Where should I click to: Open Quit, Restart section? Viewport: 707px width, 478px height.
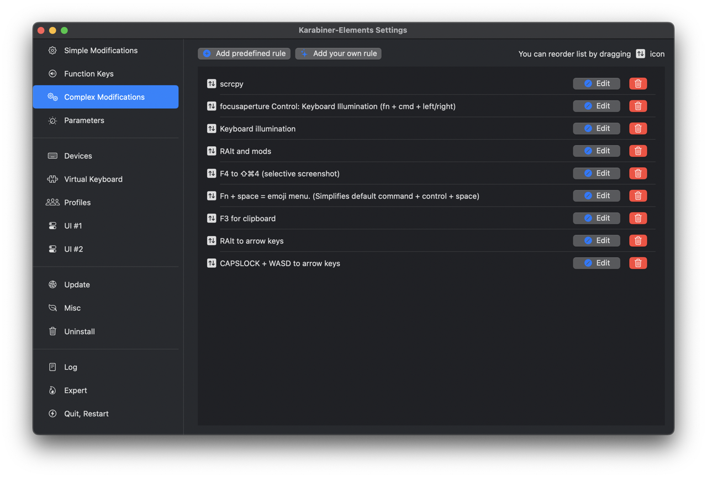pyautogui.click(x=105, y=413)
